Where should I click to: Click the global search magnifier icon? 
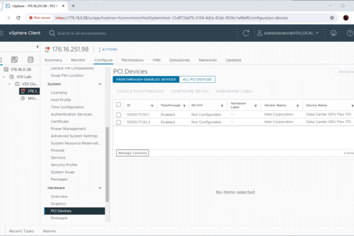(x=52, y=33)
